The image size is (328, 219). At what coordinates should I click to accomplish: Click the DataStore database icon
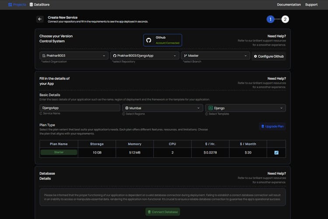[x=31, y=5]
